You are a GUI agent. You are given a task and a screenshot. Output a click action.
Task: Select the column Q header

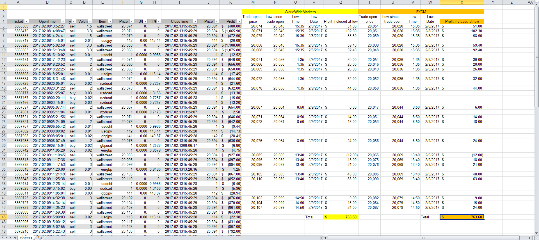pyautogui.click(x=341, y=2)
